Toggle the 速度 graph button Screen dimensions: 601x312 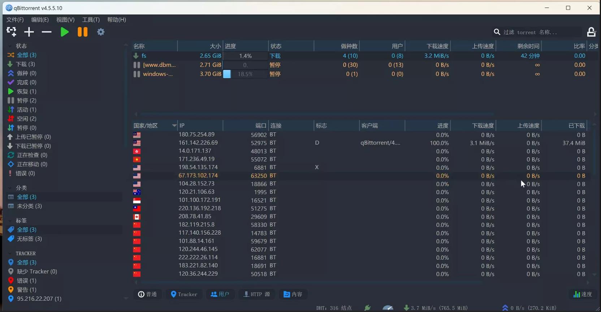(x=583, y=294)
